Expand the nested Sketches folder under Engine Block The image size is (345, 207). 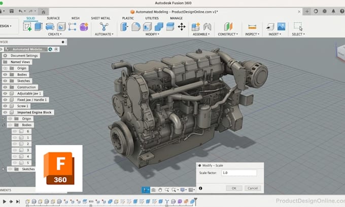3,169
